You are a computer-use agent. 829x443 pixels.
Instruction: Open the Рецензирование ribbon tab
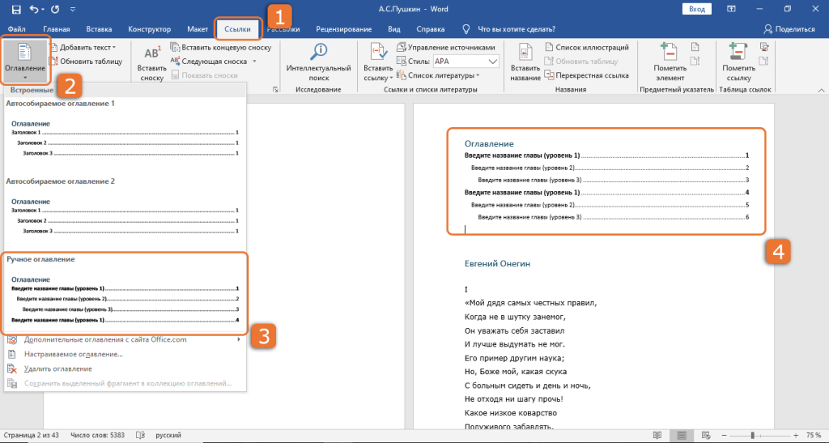tap(343, 29)
